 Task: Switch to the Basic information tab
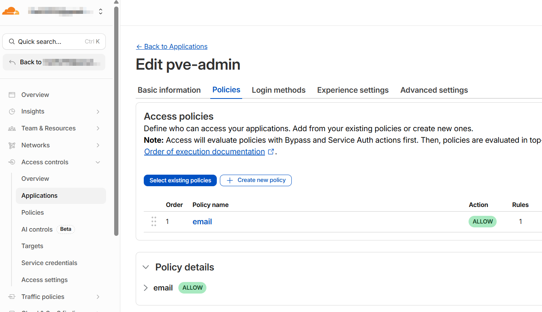(169, 90)
